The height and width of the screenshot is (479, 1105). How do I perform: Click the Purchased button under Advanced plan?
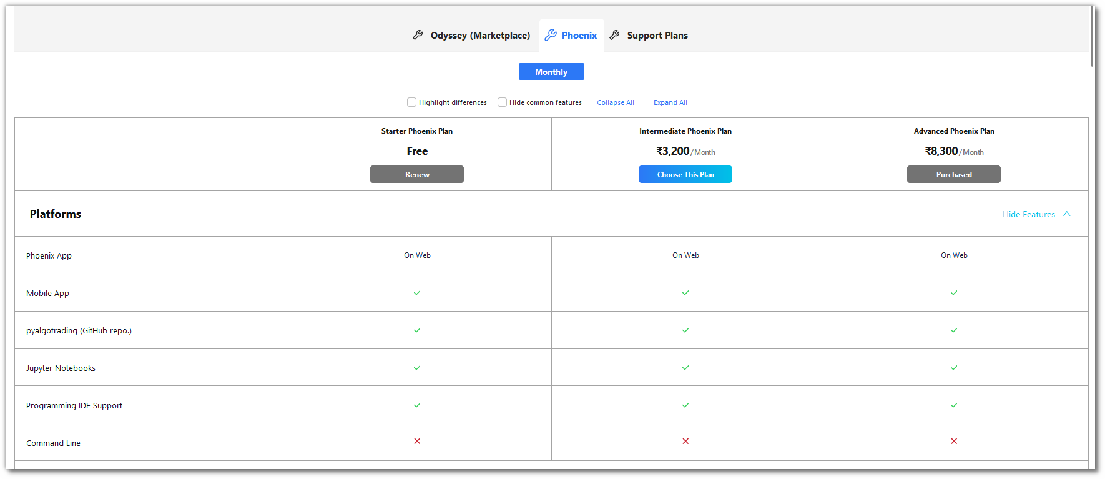click(x=954, y=174)
